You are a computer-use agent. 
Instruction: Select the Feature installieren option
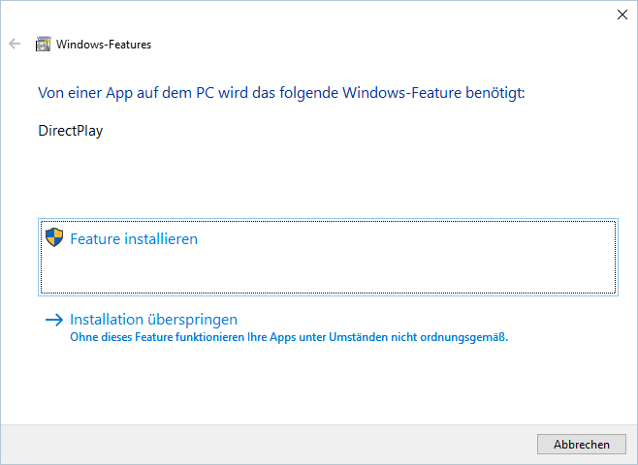pyautogui.click(x=134, y=238)
